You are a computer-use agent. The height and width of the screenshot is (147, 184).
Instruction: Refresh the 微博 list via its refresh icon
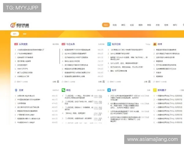pyautogui.click(x=154, y=82)
